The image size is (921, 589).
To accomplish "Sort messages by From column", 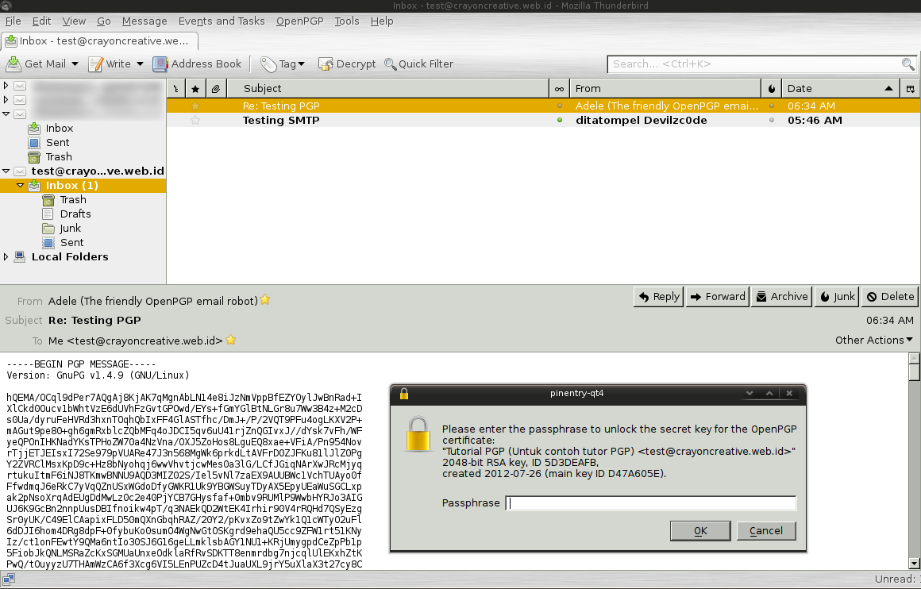I will coord(665,89).
